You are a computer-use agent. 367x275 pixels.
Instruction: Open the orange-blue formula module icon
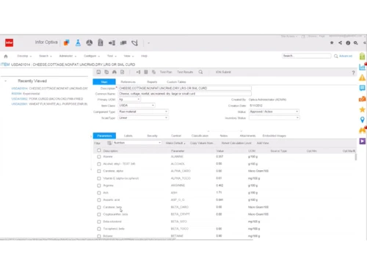[x=67, y=43]
